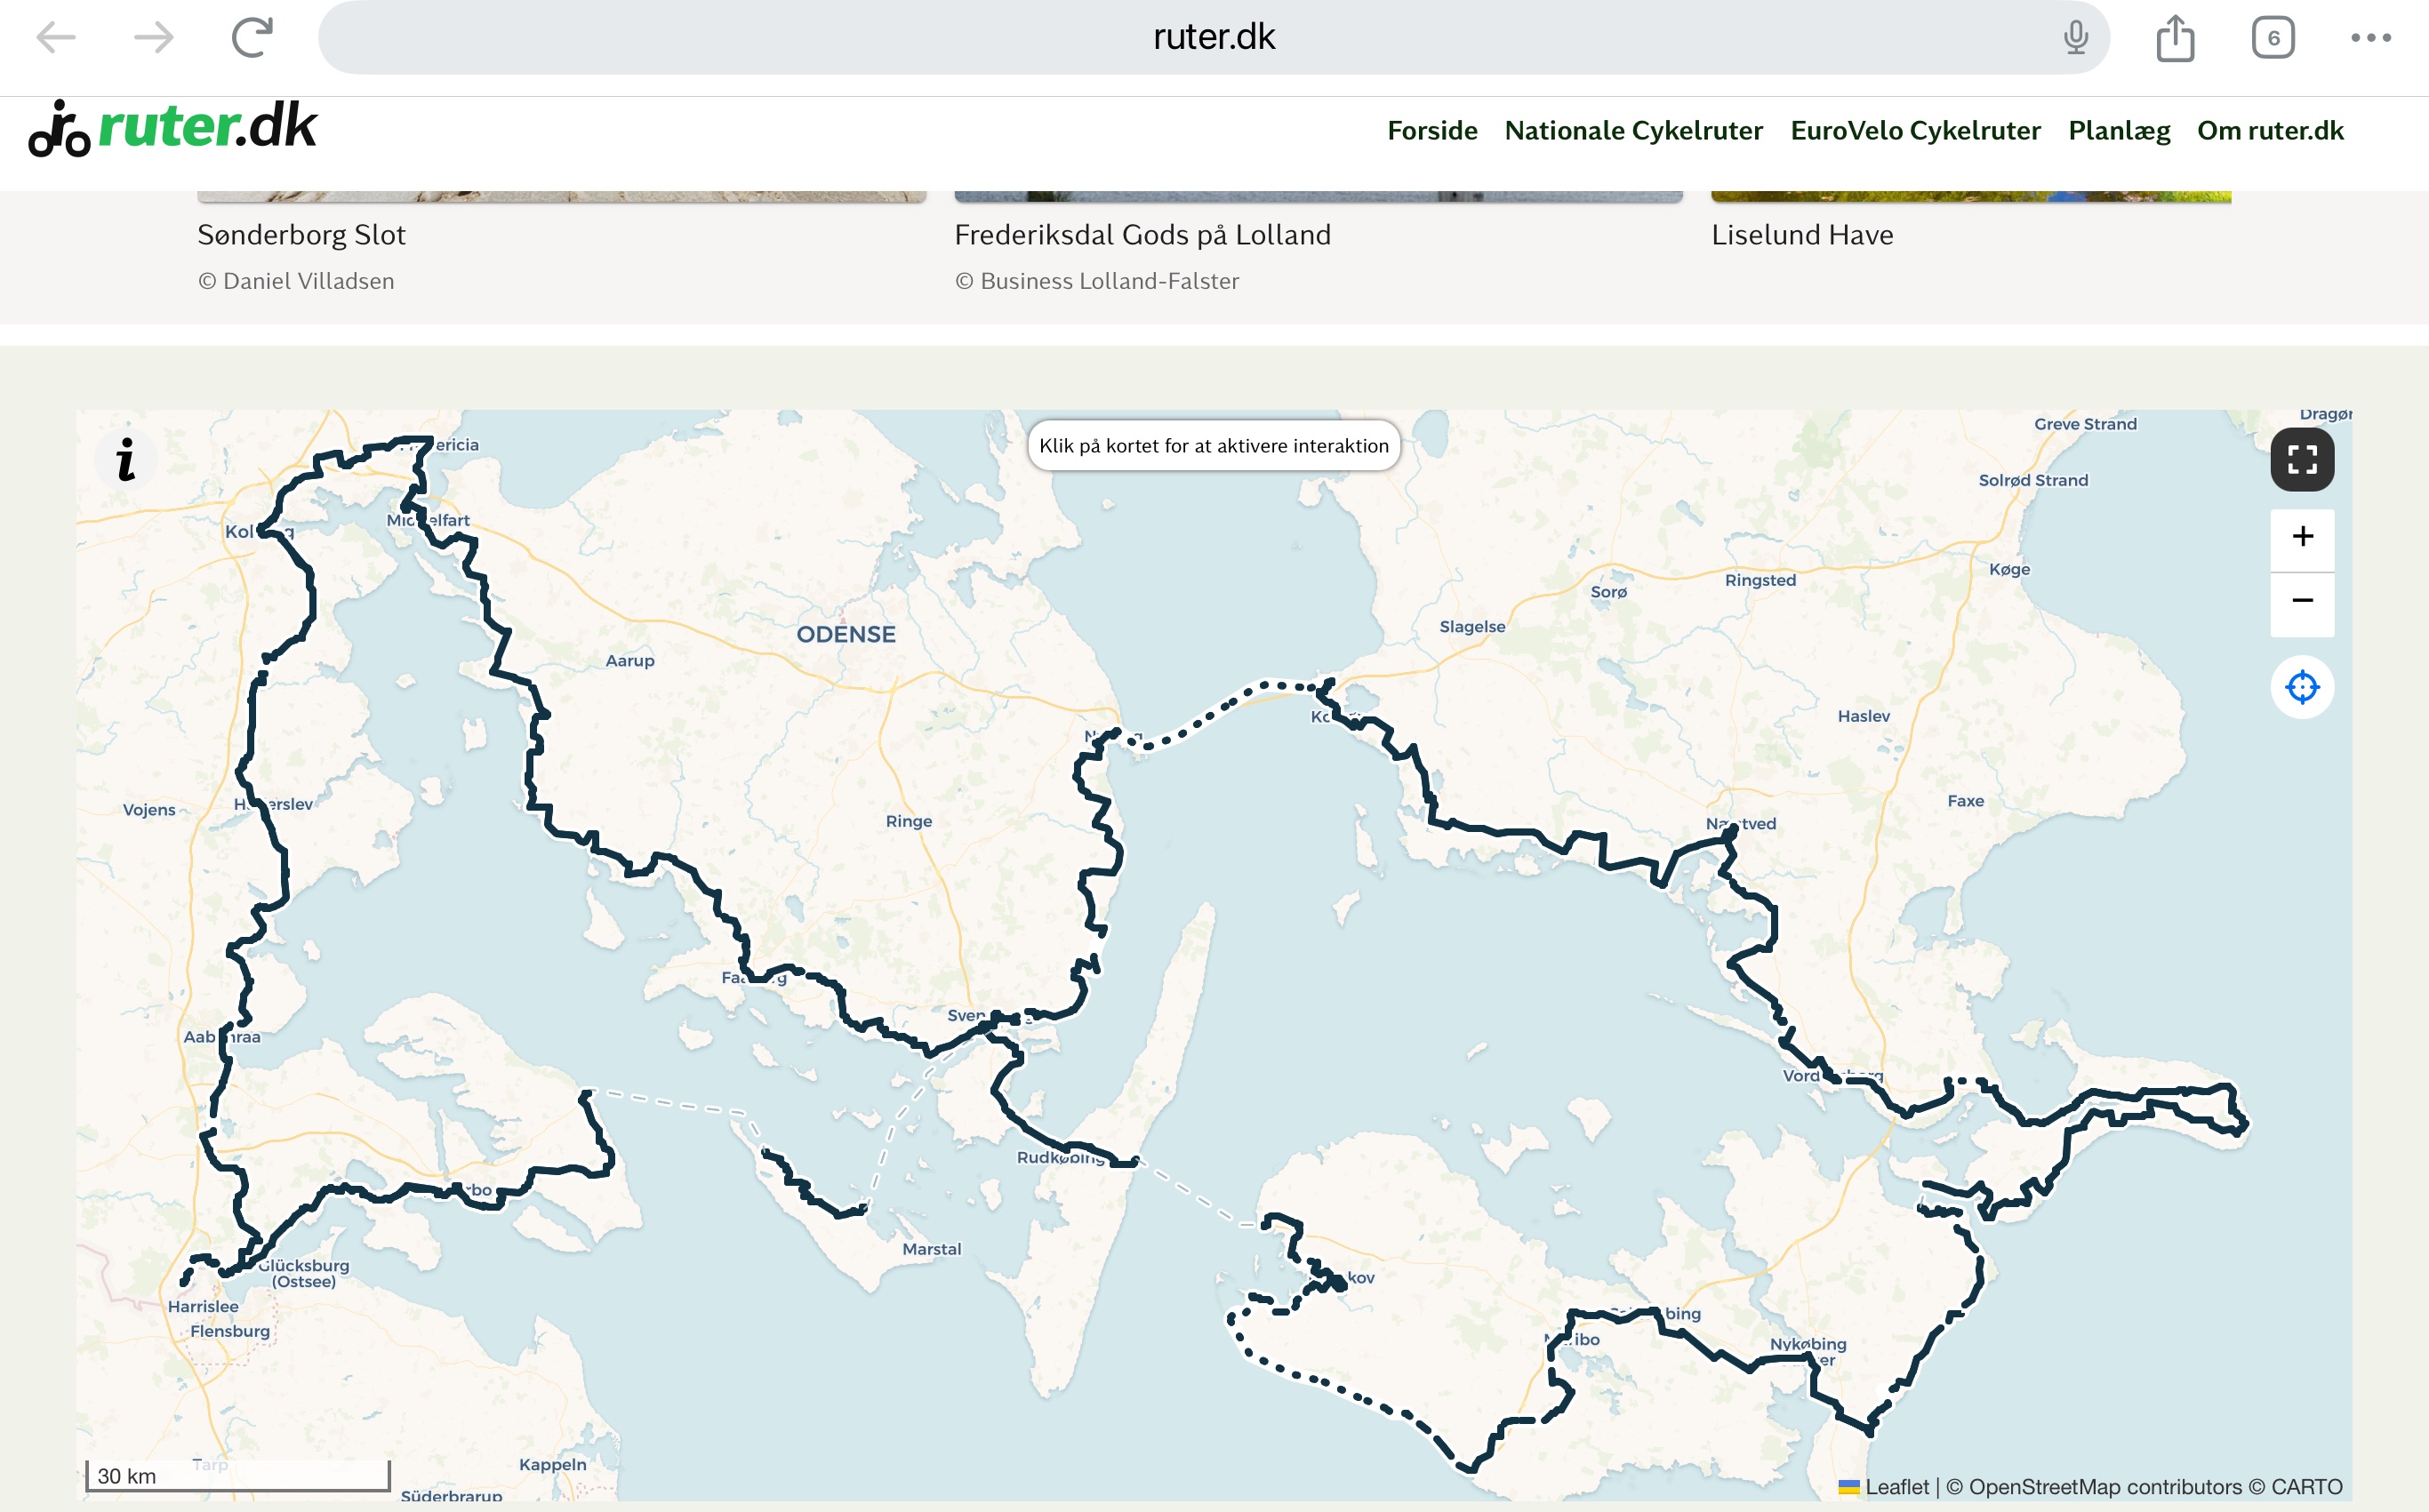The image size is (2429, 1512).
Task: Click Odense on the map
Action: (x=845, y=634)
